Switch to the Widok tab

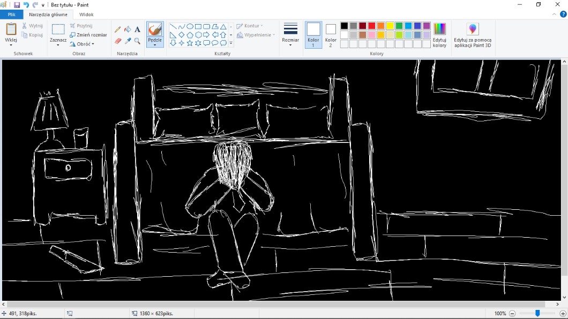click(x=86, y=14)
